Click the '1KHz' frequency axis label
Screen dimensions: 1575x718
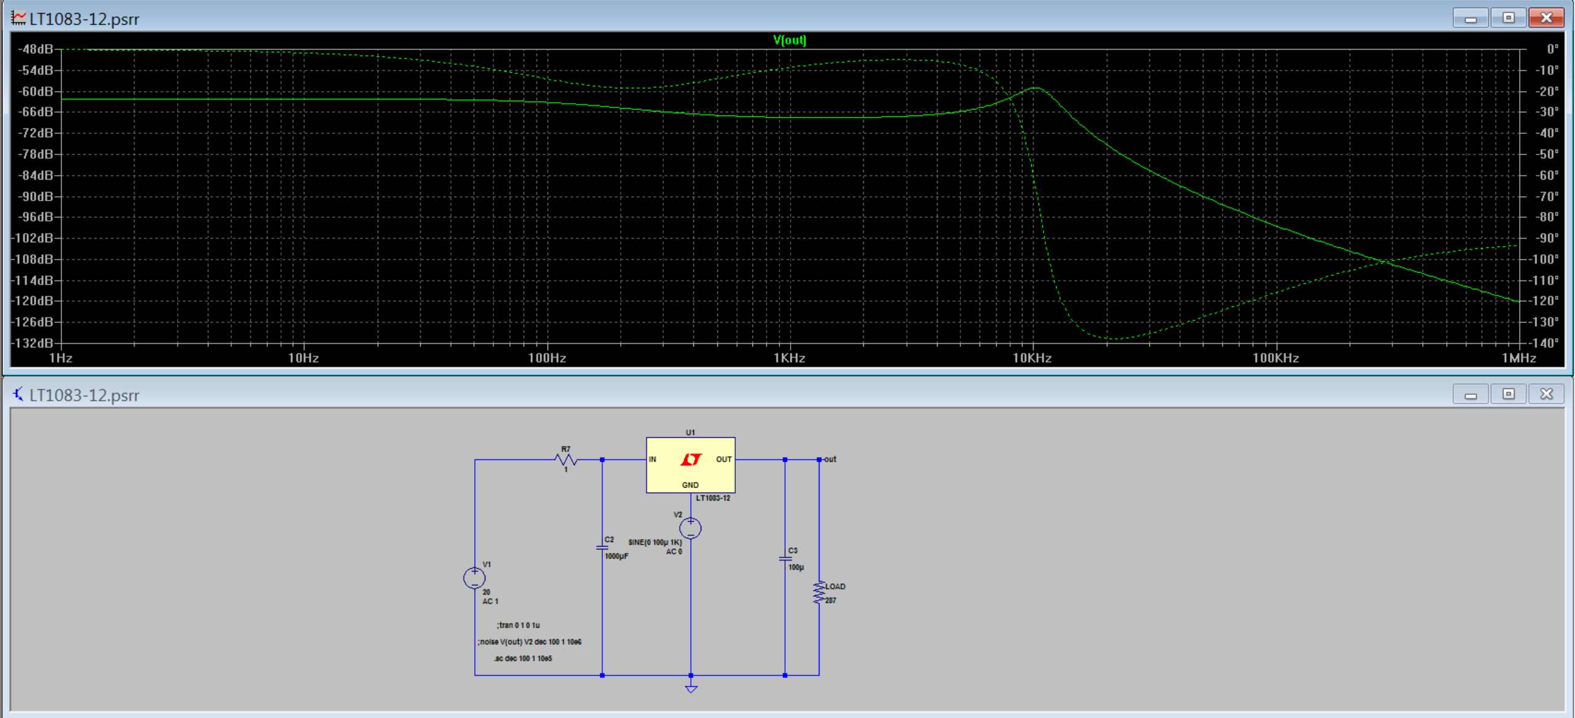[x=789, y=358]
